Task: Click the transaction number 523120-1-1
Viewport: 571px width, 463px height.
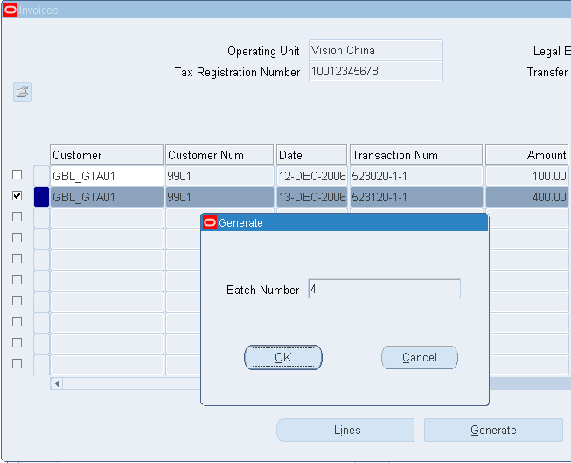Action: 416,197
